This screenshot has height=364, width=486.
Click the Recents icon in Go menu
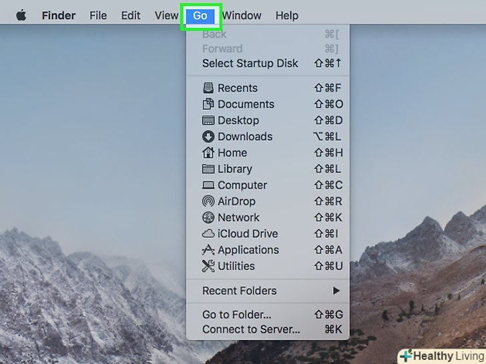[208, 88]
